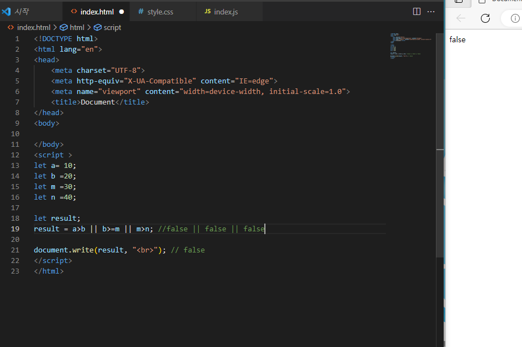This screenshot has width=522, height=347.
Task: Open the 시작 welcome tab
Action: pos(31,12)
